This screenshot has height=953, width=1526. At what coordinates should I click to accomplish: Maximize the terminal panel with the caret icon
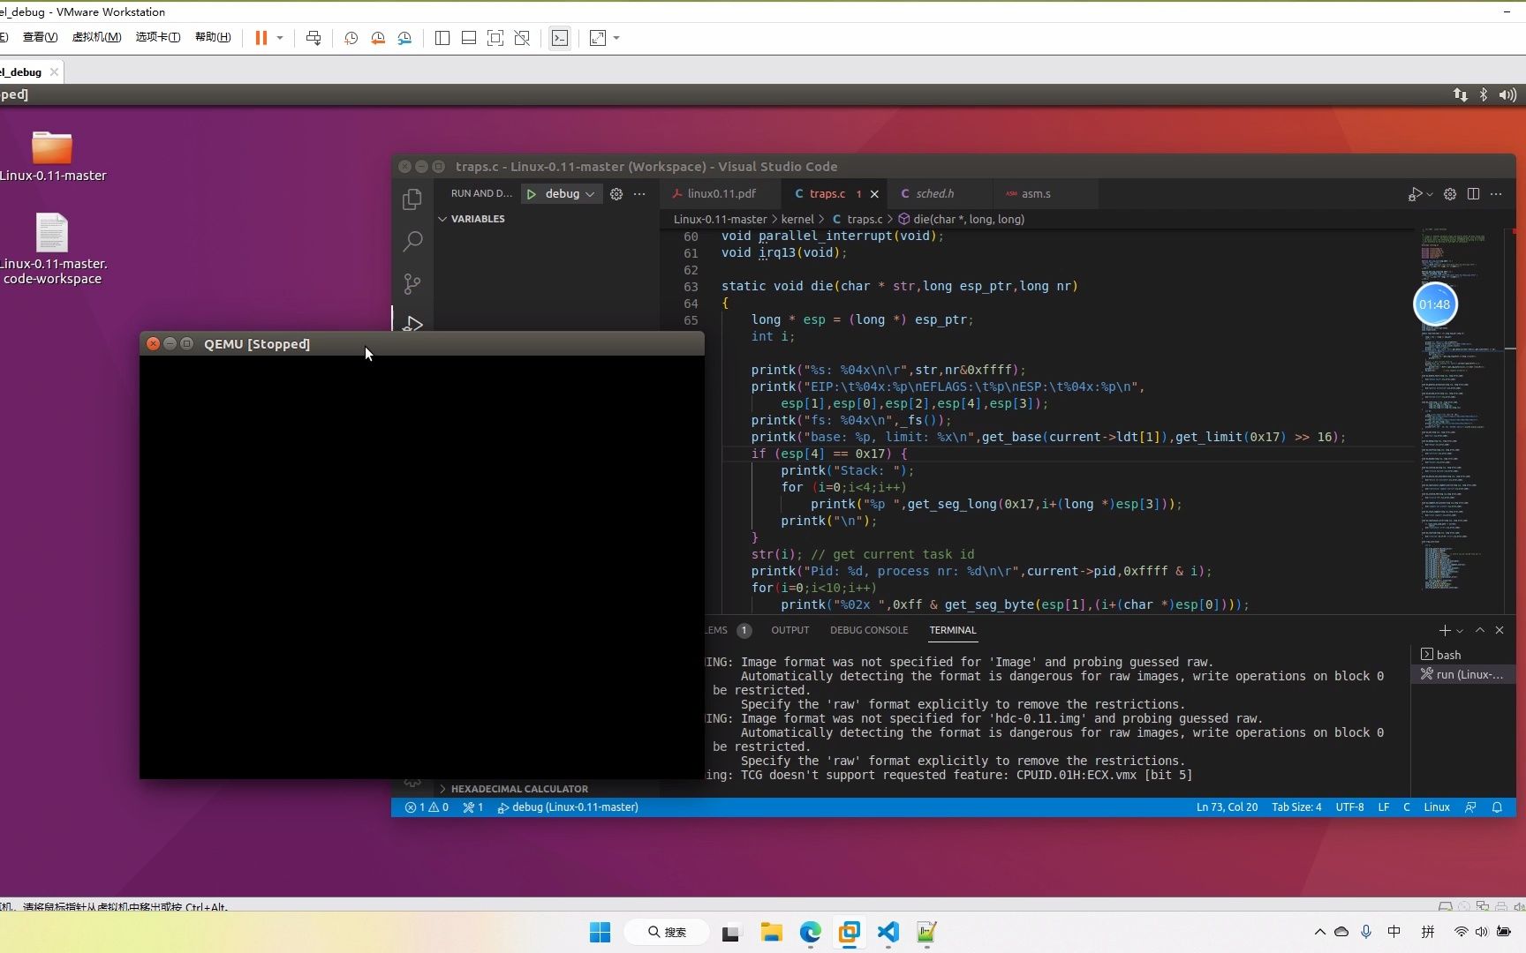coord(1480,630)
